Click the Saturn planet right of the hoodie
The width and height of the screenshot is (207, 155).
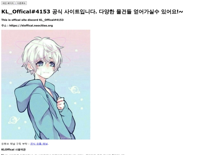[74, 90]
